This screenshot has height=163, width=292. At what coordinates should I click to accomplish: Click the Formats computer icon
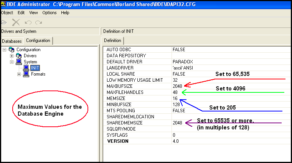pos(26,74)
